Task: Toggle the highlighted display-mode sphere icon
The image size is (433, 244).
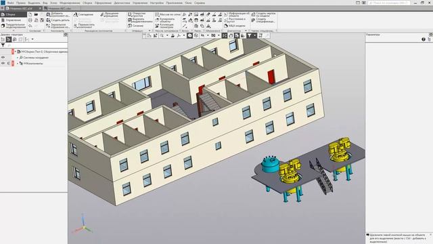Action: pos(189,35)
